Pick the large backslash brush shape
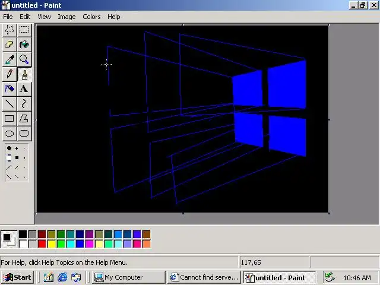The image size is (380, 285). (9, 177)
